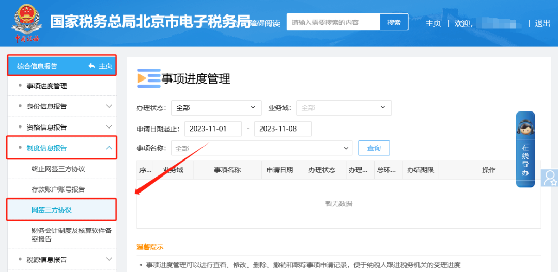Focus the header search input field
The width and height of the screenshot is (558, 272).
333,22
